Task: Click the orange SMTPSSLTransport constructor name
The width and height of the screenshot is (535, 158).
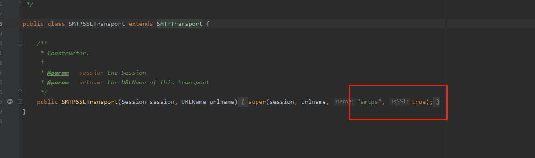Action: [89, 102]
